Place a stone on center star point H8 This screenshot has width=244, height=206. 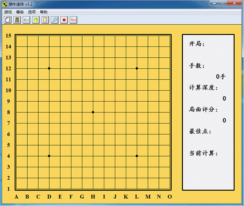[93, 112]
